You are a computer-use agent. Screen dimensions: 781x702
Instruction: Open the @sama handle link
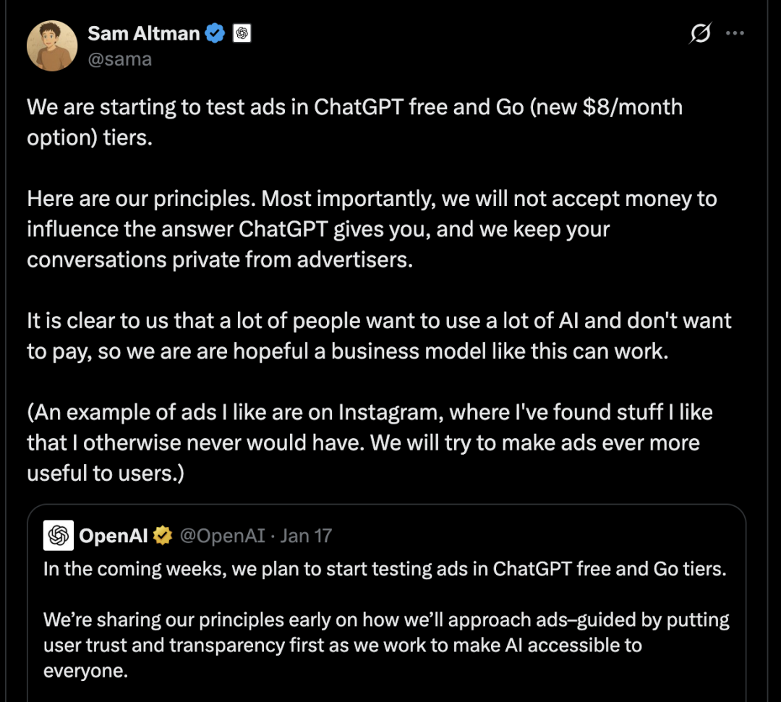coord(120,59)
